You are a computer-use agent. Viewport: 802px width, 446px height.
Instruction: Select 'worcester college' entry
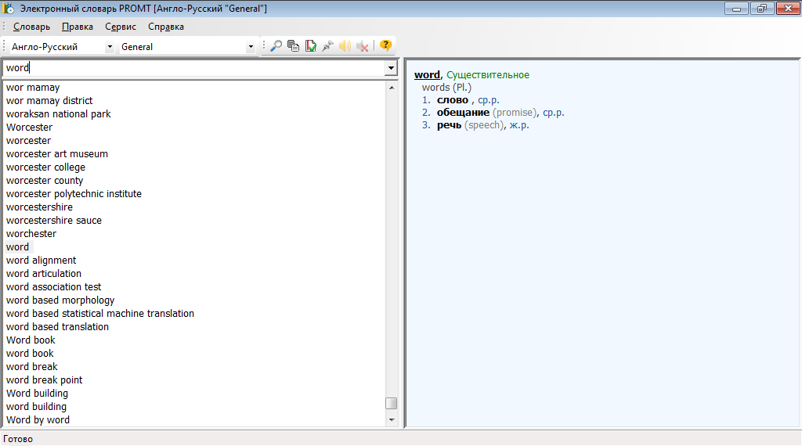pos(45,167)
